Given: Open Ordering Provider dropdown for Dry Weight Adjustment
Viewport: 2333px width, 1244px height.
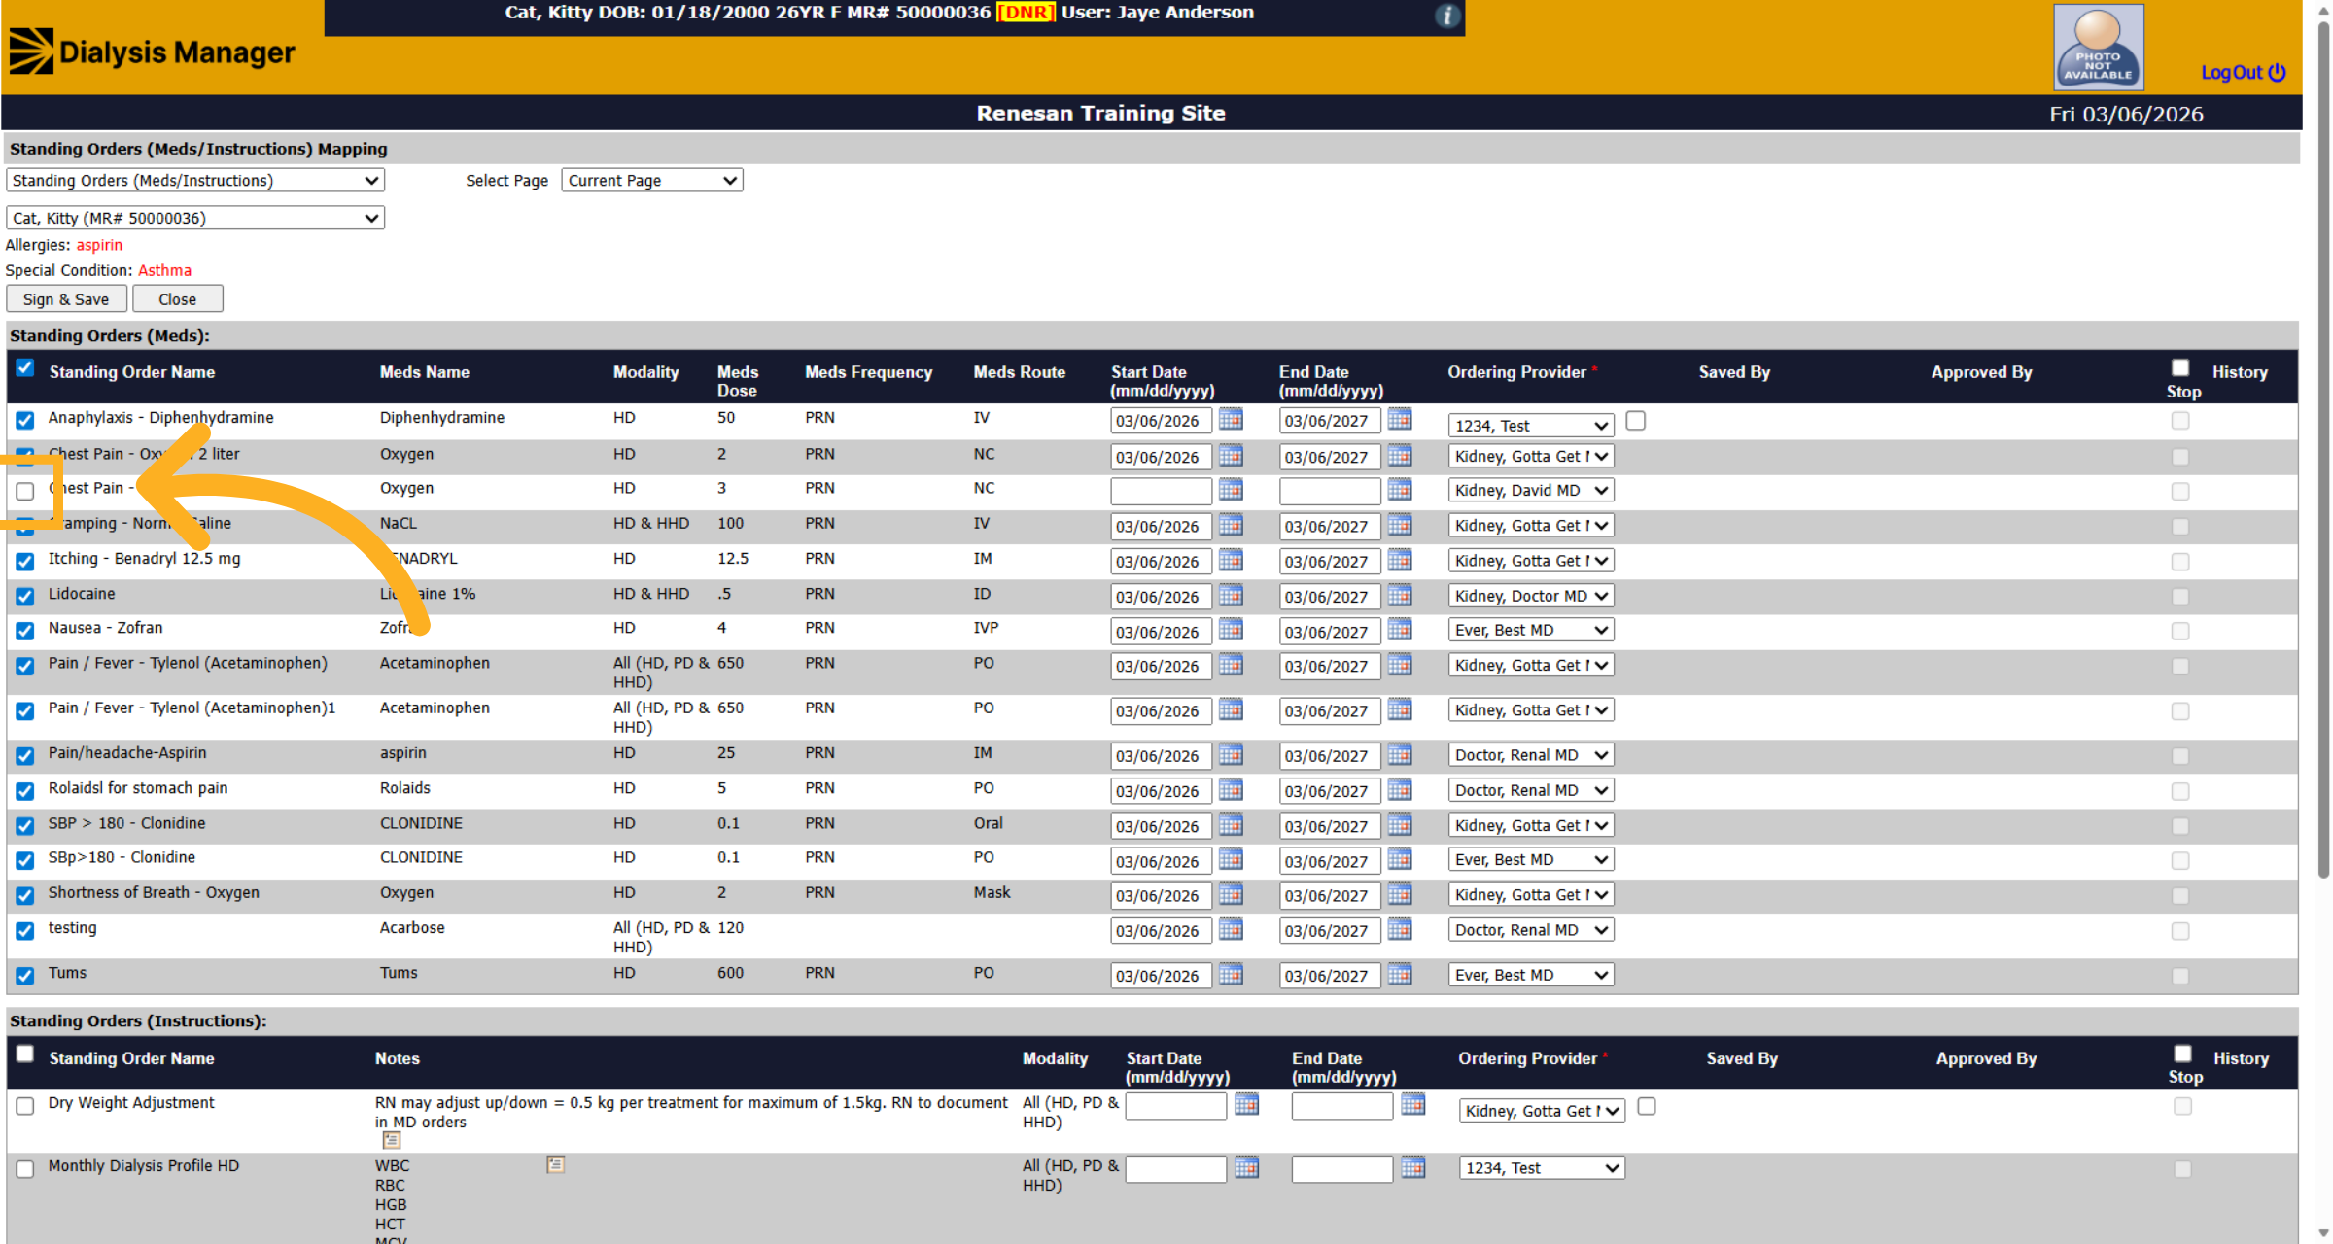Looking at the screenshot, I should (x=1542, y=1111).
